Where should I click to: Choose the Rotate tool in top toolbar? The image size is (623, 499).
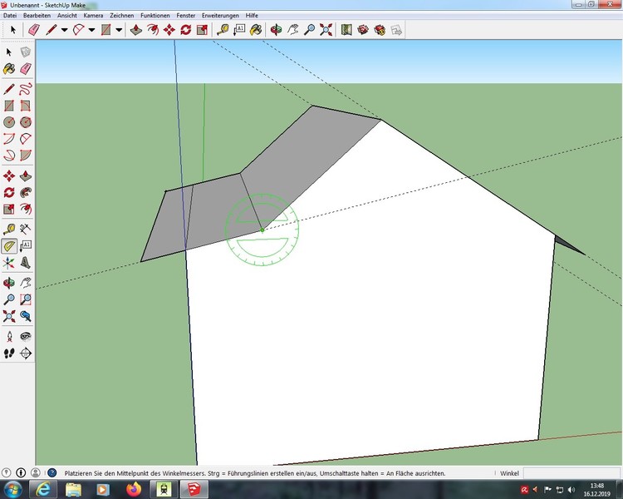point(185,30)
